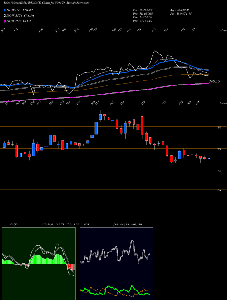Click the 185 top-value label above the EMA chart
This screenshot has width=227, height=300.
point(153,30)
